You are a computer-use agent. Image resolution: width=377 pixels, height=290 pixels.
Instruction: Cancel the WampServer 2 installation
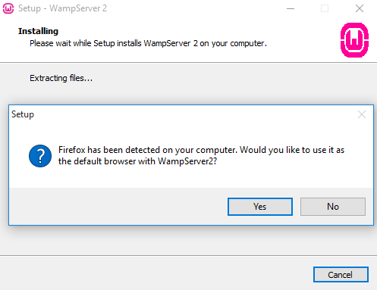click(x=341, y=274)
